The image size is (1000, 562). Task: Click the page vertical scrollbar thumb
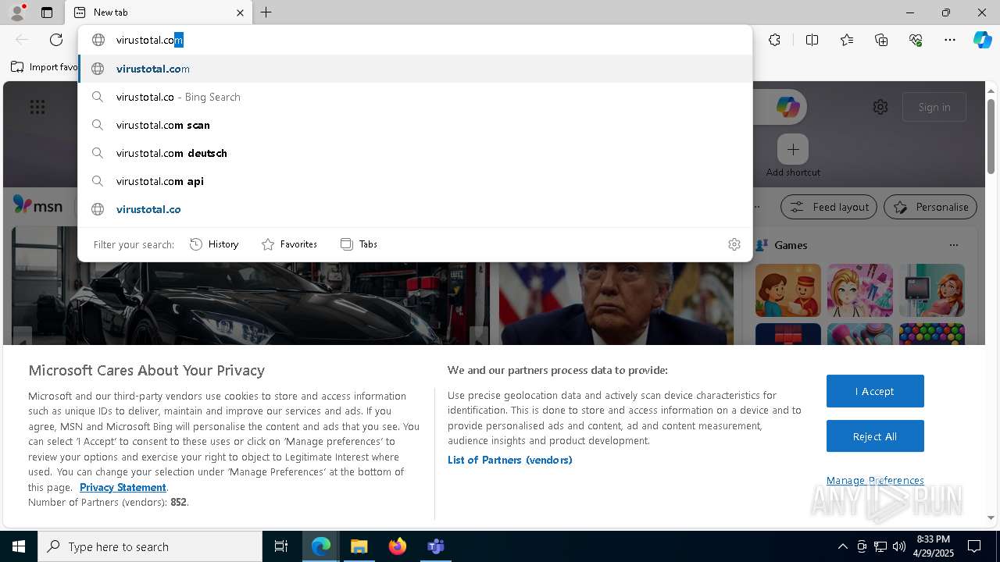tap(991, 136)
